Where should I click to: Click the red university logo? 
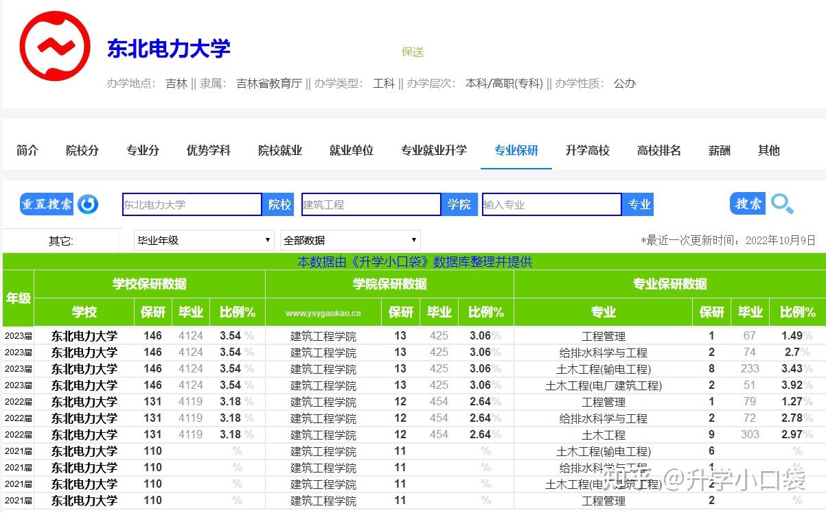[x=55, y=45]
